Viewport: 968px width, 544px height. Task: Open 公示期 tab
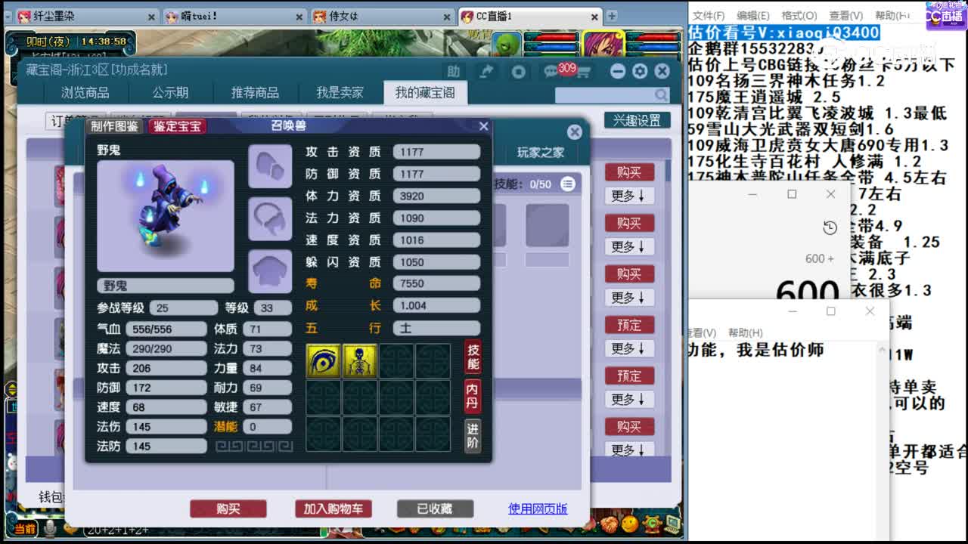tap(170, 93)
